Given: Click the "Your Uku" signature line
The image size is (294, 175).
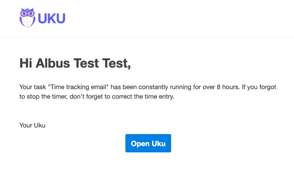Looking at the screenshot, I should tap(32, 125).
